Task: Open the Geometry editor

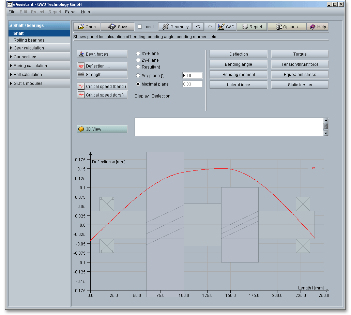Action: (175, 27)
